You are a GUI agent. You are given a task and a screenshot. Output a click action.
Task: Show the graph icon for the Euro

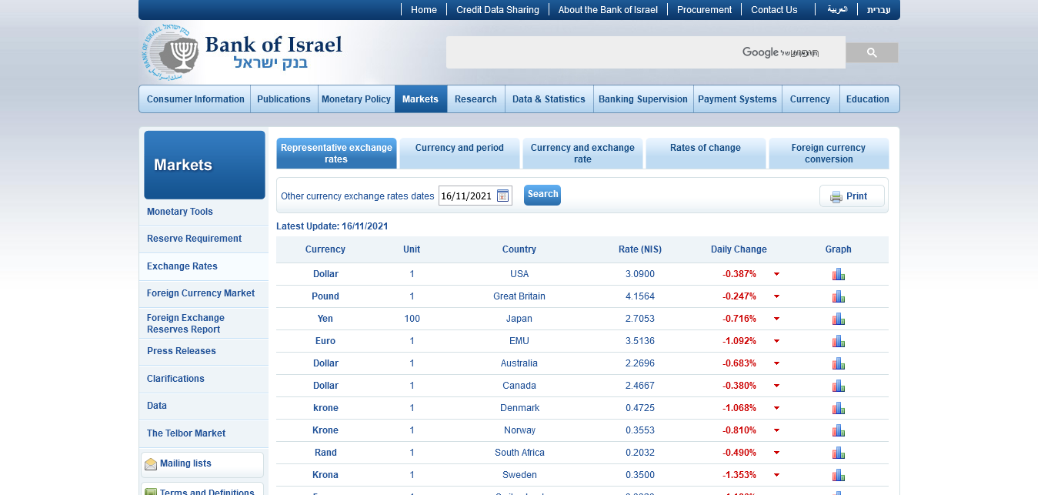pyautogui.click(x=838, y=341)
